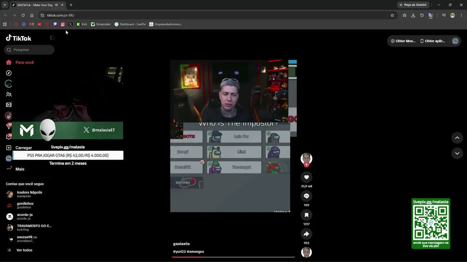Open the browser tab search dropdown

(x=5, y=5)
